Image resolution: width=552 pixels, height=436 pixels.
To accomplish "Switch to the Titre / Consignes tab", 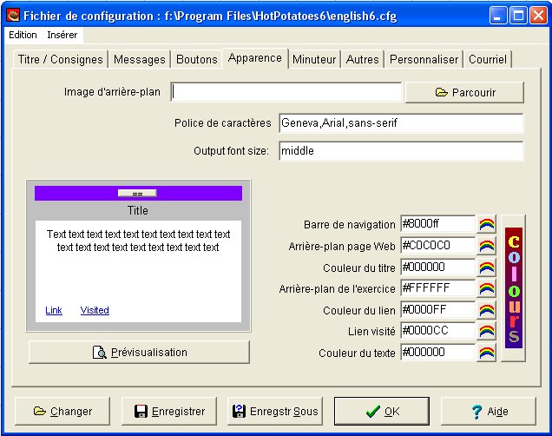I will click(60, 59).
